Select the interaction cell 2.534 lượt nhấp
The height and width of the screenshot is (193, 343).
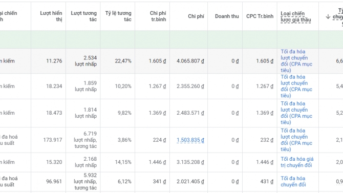tap(86, 61)
